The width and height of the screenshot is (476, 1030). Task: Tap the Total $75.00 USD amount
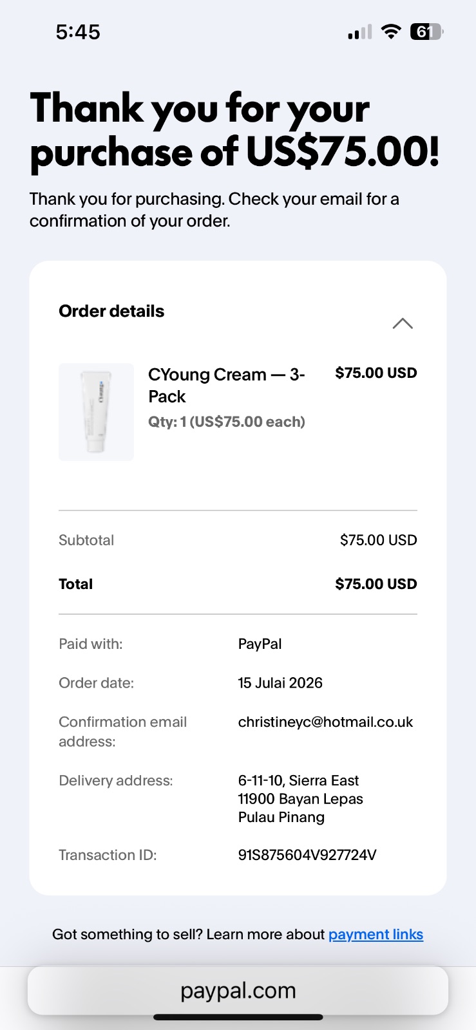[x=376, y=584]
